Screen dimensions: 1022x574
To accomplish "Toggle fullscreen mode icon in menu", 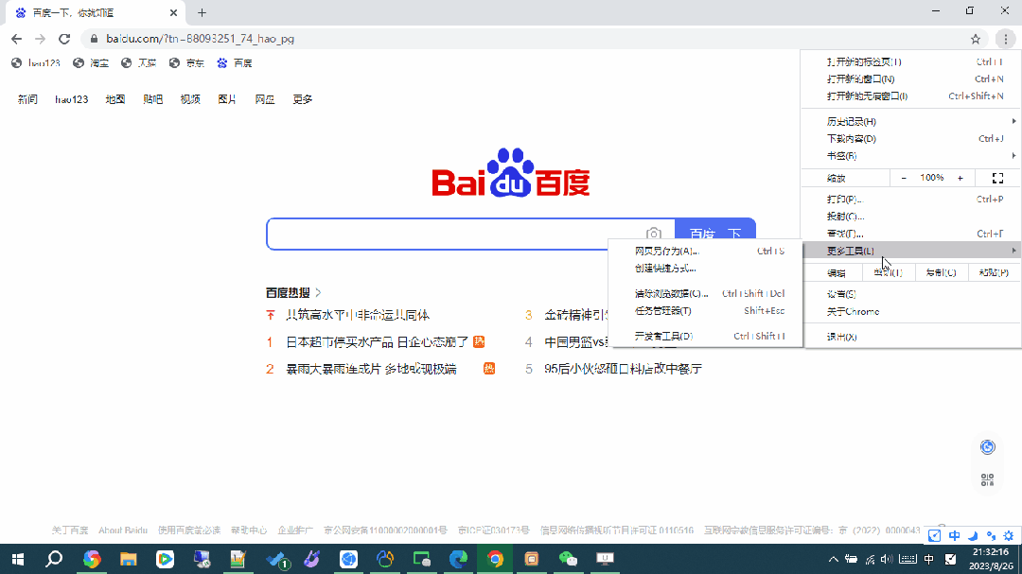I will [998, 178].
